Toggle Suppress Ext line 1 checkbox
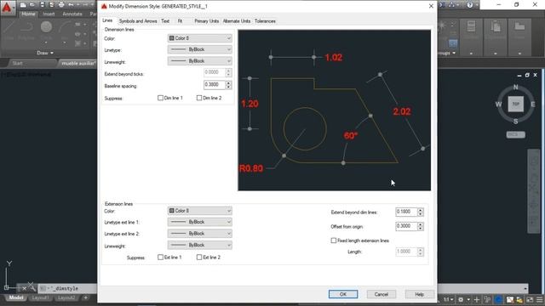This screenshot has width=545, height=306. click(x=160, y=257)
